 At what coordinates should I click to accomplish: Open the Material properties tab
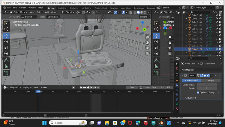point(177,109)
